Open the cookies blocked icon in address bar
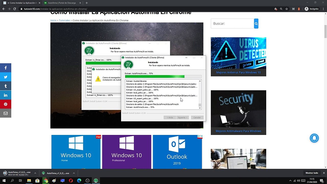 point(276,9)
